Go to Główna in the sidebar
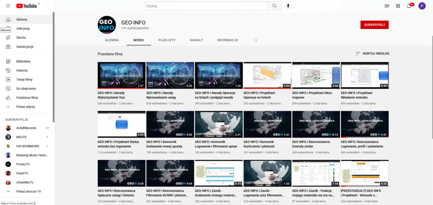Screen dimensions: 433x205 pyautogui.click(x=26, y=19)
